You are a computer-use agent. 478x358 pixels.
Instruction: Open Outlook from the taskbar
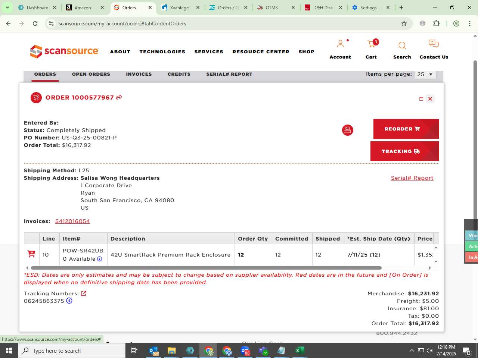click(x=153, y=351)
